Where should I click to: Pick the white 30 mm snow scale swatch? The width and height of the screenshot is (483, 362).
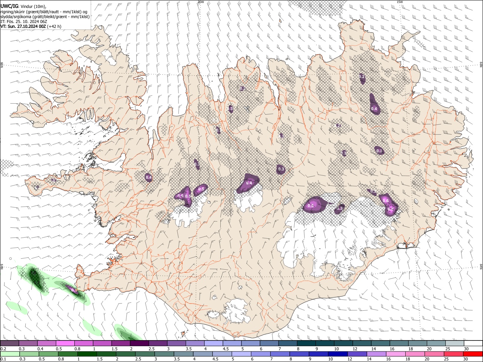pyautogui.click(x=472, y=344)
